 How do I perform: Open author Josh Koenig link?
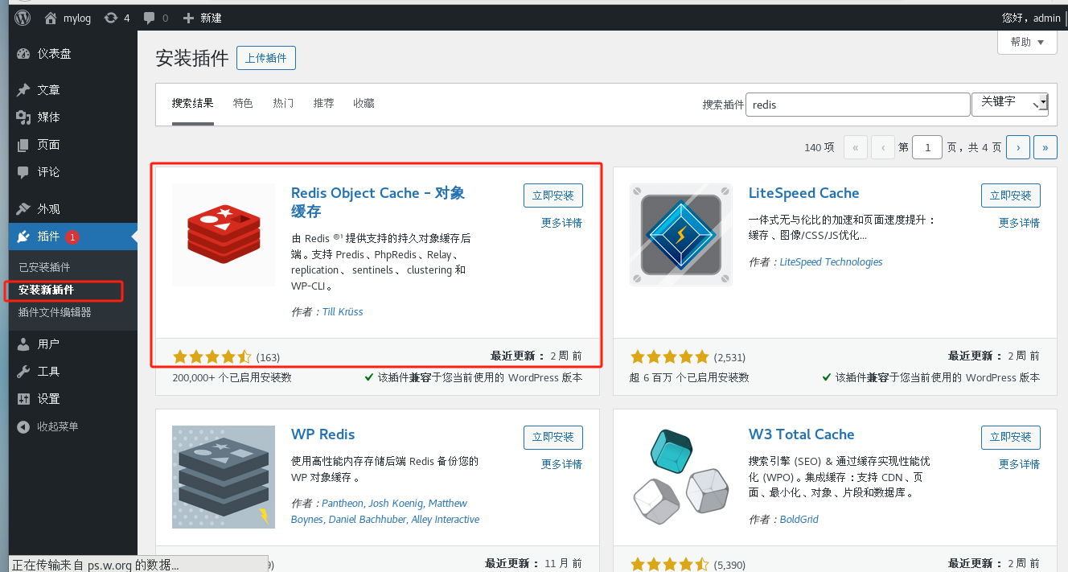[395, 503]
